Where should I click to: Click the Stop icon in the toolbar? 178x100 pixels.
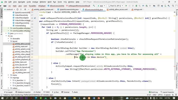150,6
